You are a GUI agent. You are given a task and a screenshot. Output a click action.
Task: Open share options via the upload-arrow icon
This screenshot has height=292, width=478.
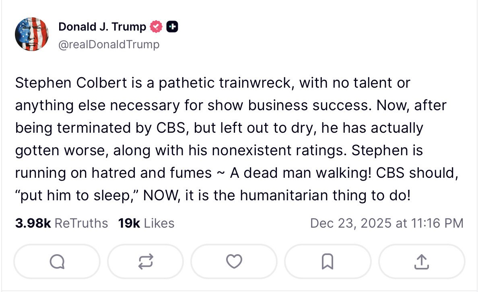point(421,262)
